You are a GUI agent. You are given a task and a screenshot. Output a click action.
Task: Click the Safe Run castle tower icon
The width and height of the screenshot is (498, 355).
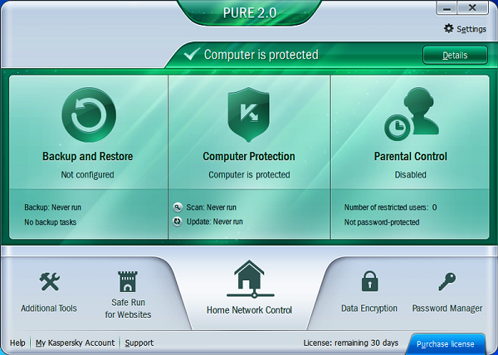pyautogui.click(x=128, y=281)
